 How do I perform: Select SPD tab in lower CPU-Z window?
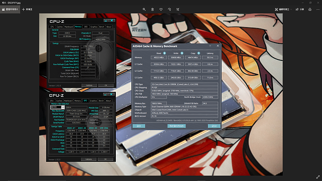85,101
